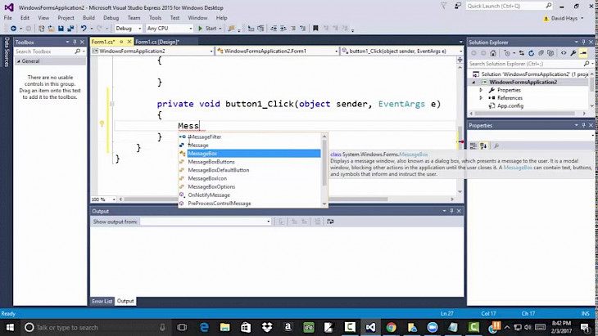This screenshot has width=598, height=336.
Task: Switch to the Form1.cs [Design] tab
Action: click(157, 42)
